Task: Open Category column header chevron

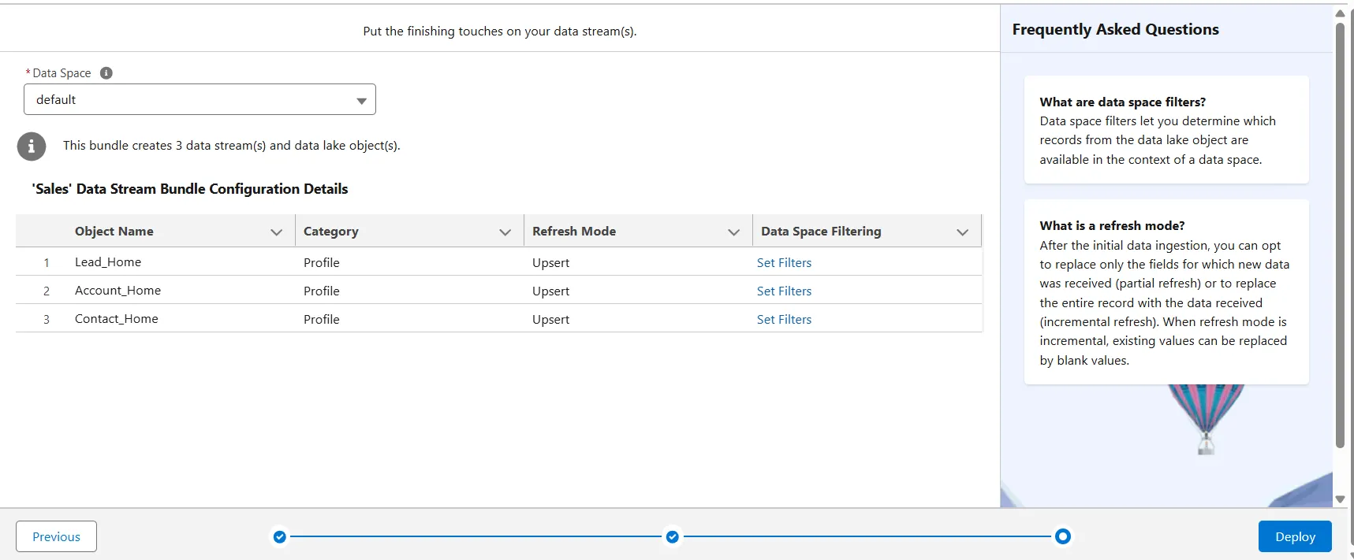Action: pos(505,232)
